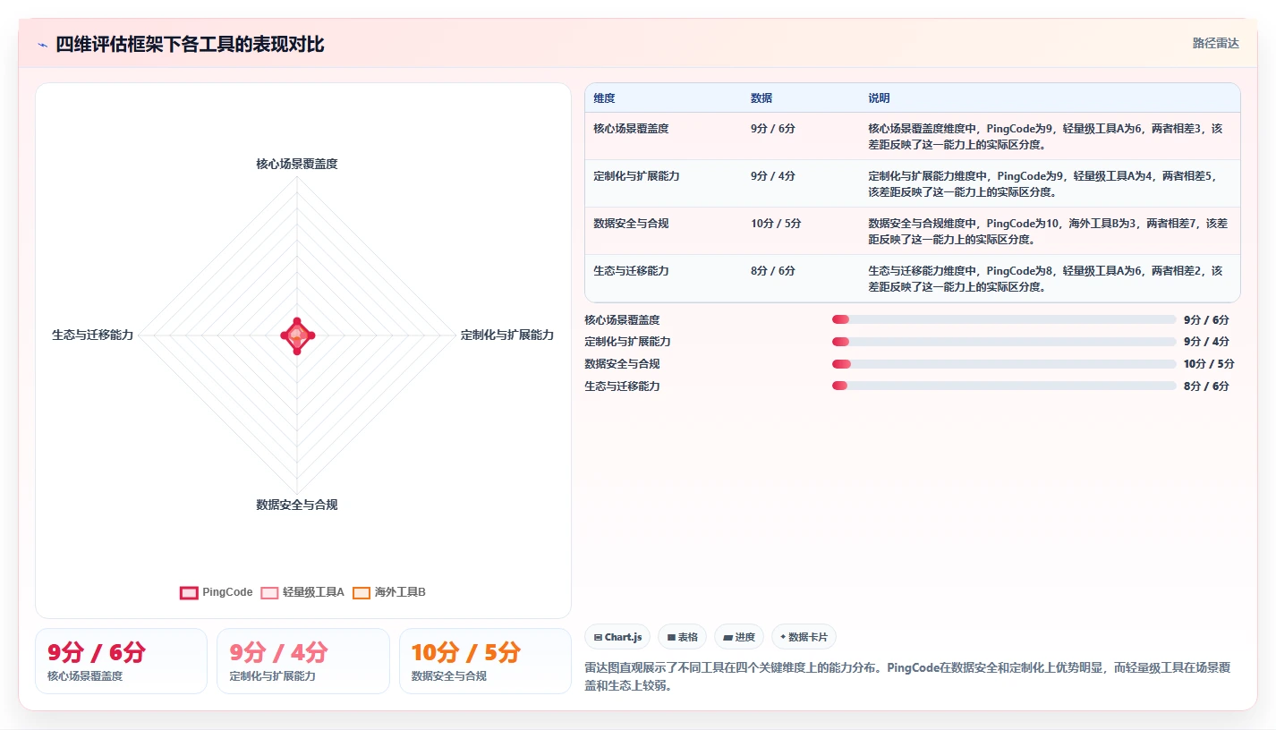The image size is (1276, 730).
Task: Open the 10分 / 5分 数据安全与合规 data card
Action: click(x=485, y=661)
